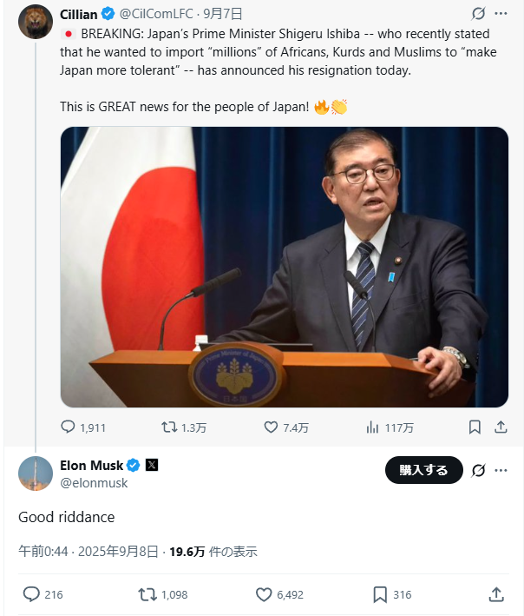Bookmark Cillian's tweet
524x616 pixels.
(475, 427)
